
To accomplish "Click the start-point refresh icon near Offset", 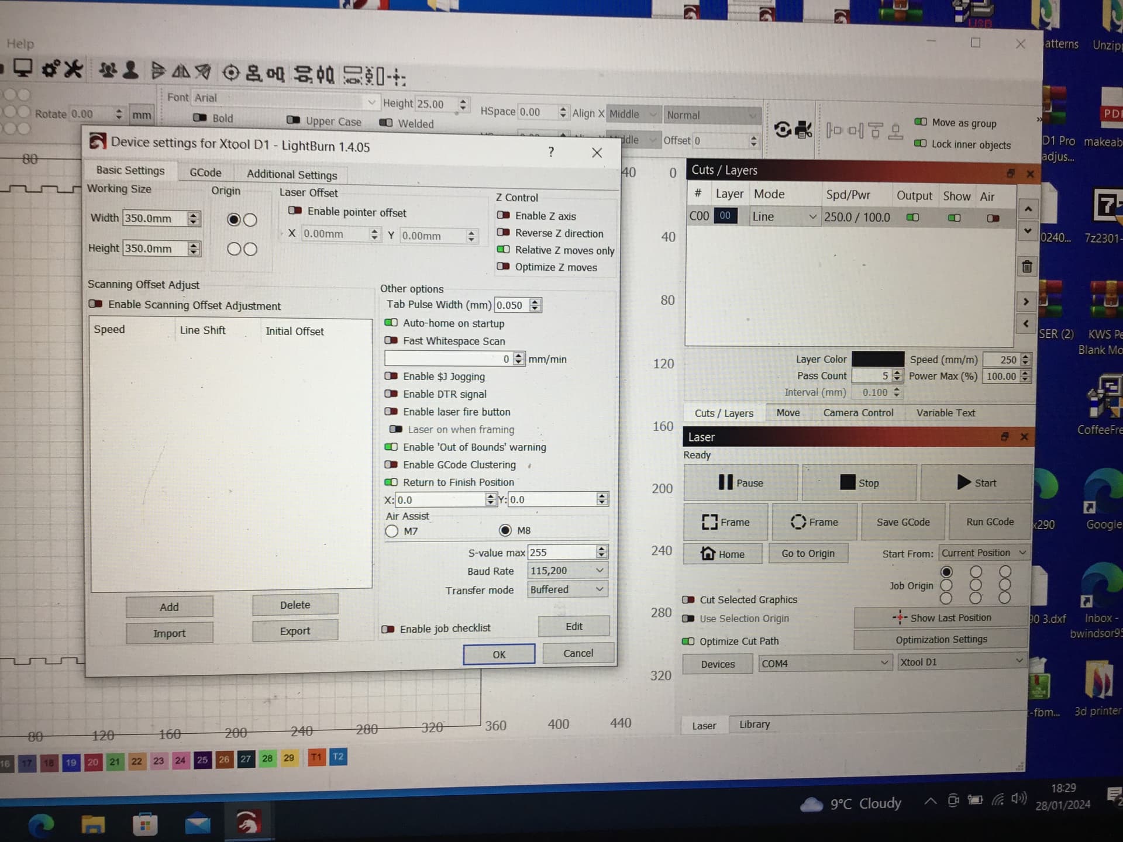I will [x=783, y=129].
